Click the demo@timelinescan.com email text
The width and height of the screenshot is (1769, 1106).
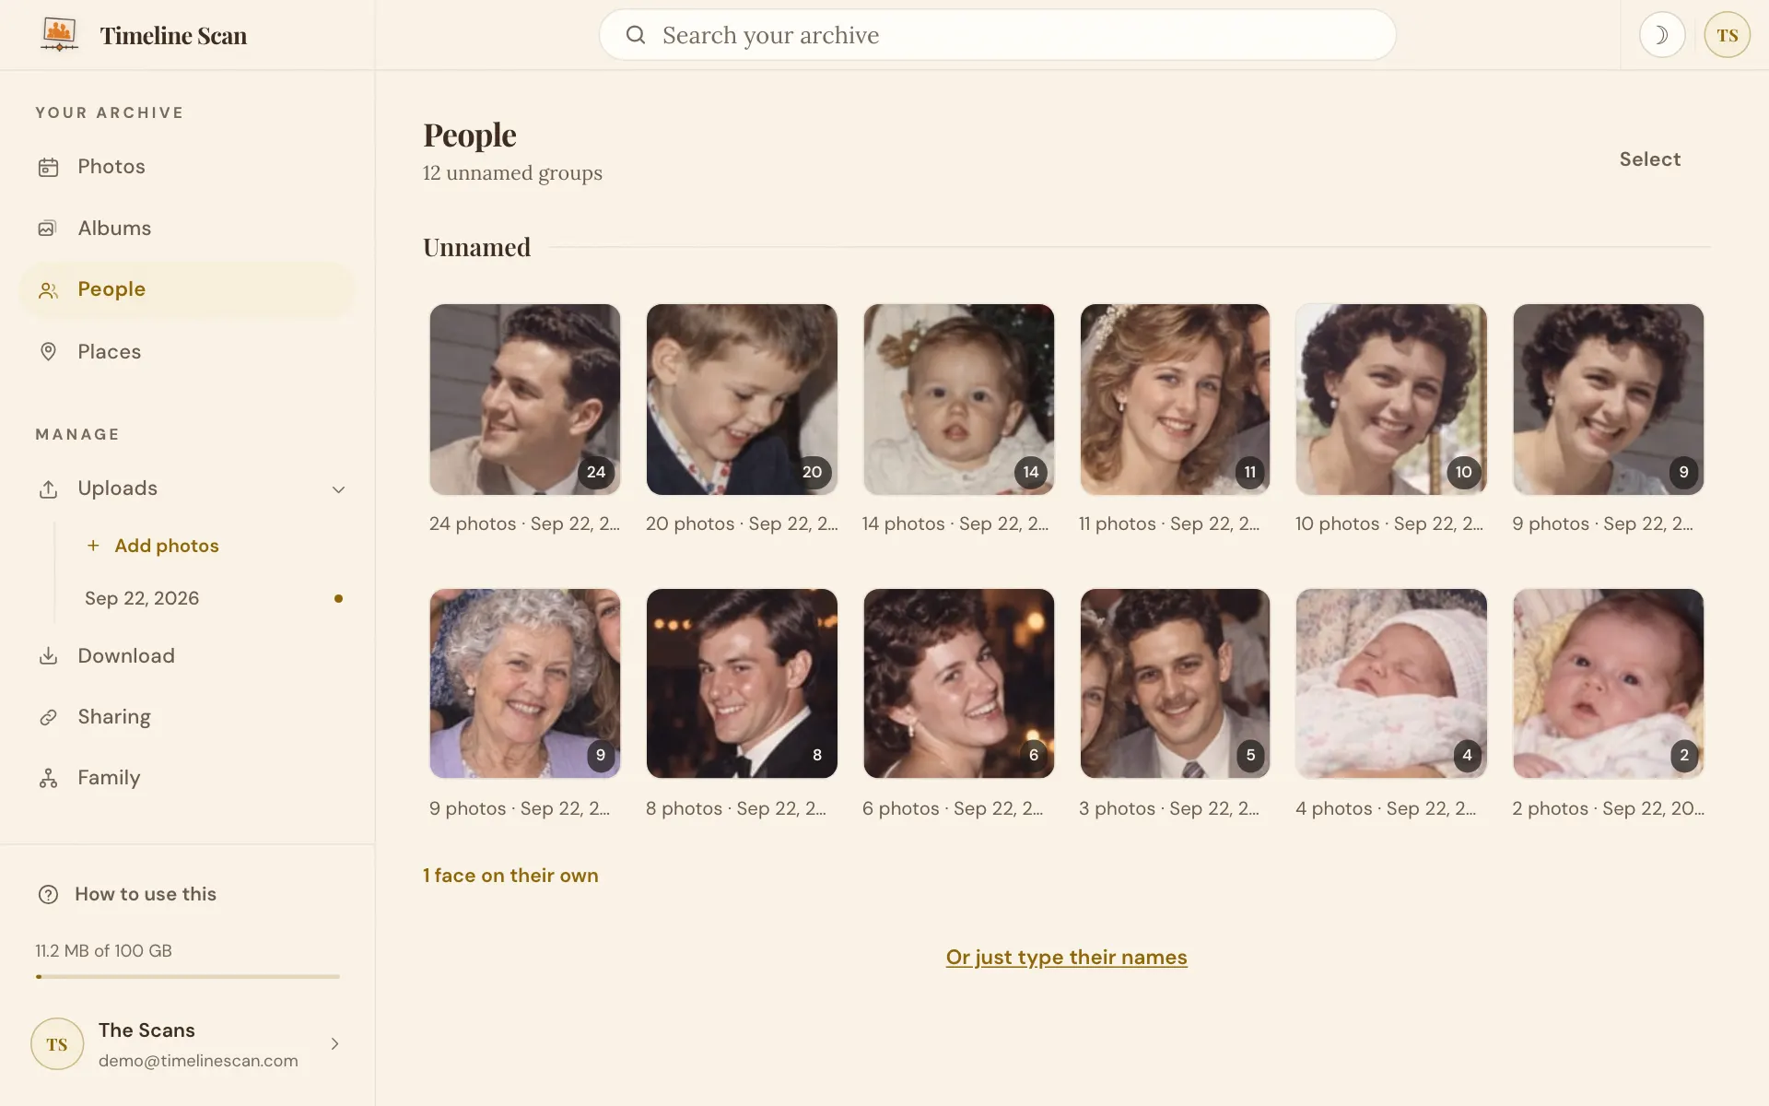click(x=198, y=1061)
